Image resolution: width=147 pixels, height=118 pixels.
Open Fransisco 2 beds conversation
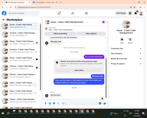pos(20,51)
